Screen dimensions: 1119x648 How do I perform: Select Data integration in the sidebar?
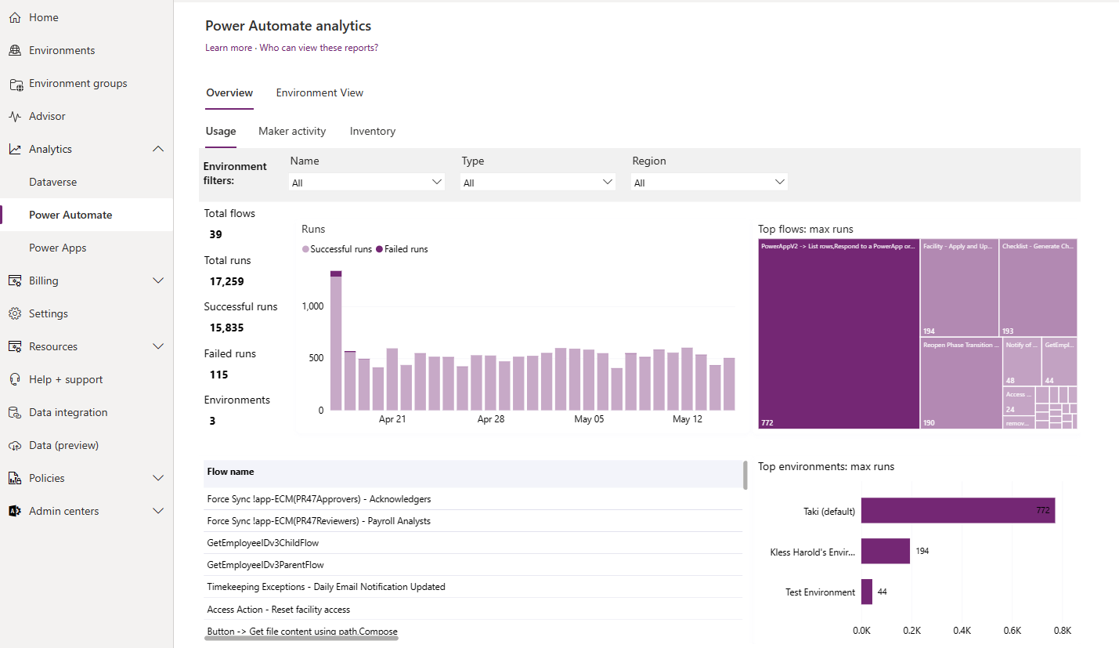tap(67, 411)
